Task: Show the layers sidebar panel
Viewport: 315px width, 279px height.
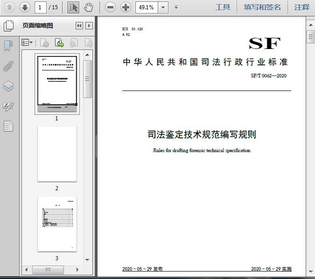Action: coord(8,86)
